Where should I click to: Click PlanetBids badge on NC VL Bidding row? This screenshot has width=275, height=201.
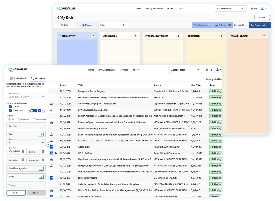52,153
